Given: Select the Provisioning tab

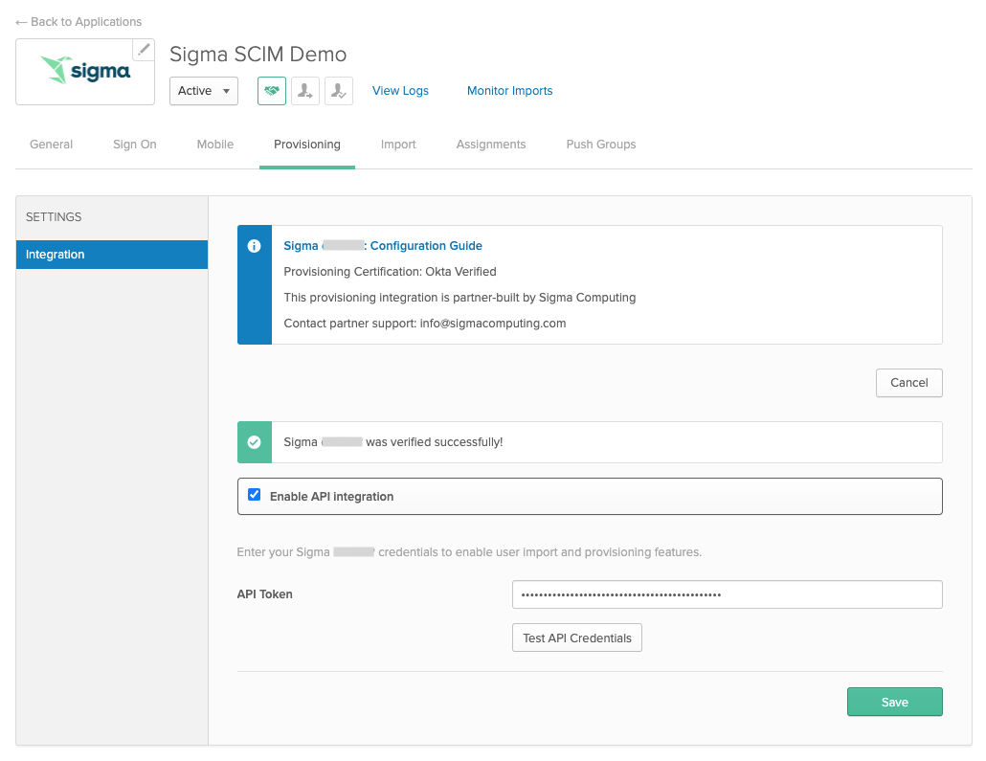Looking at the screenshot, I should (x=307, y=145).
